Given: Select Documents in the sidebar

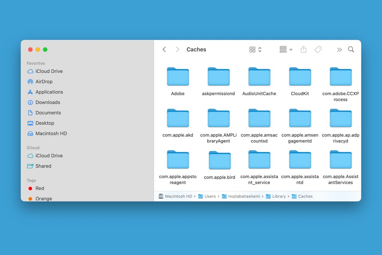Looking at the screenshot, I should [48, 113].
